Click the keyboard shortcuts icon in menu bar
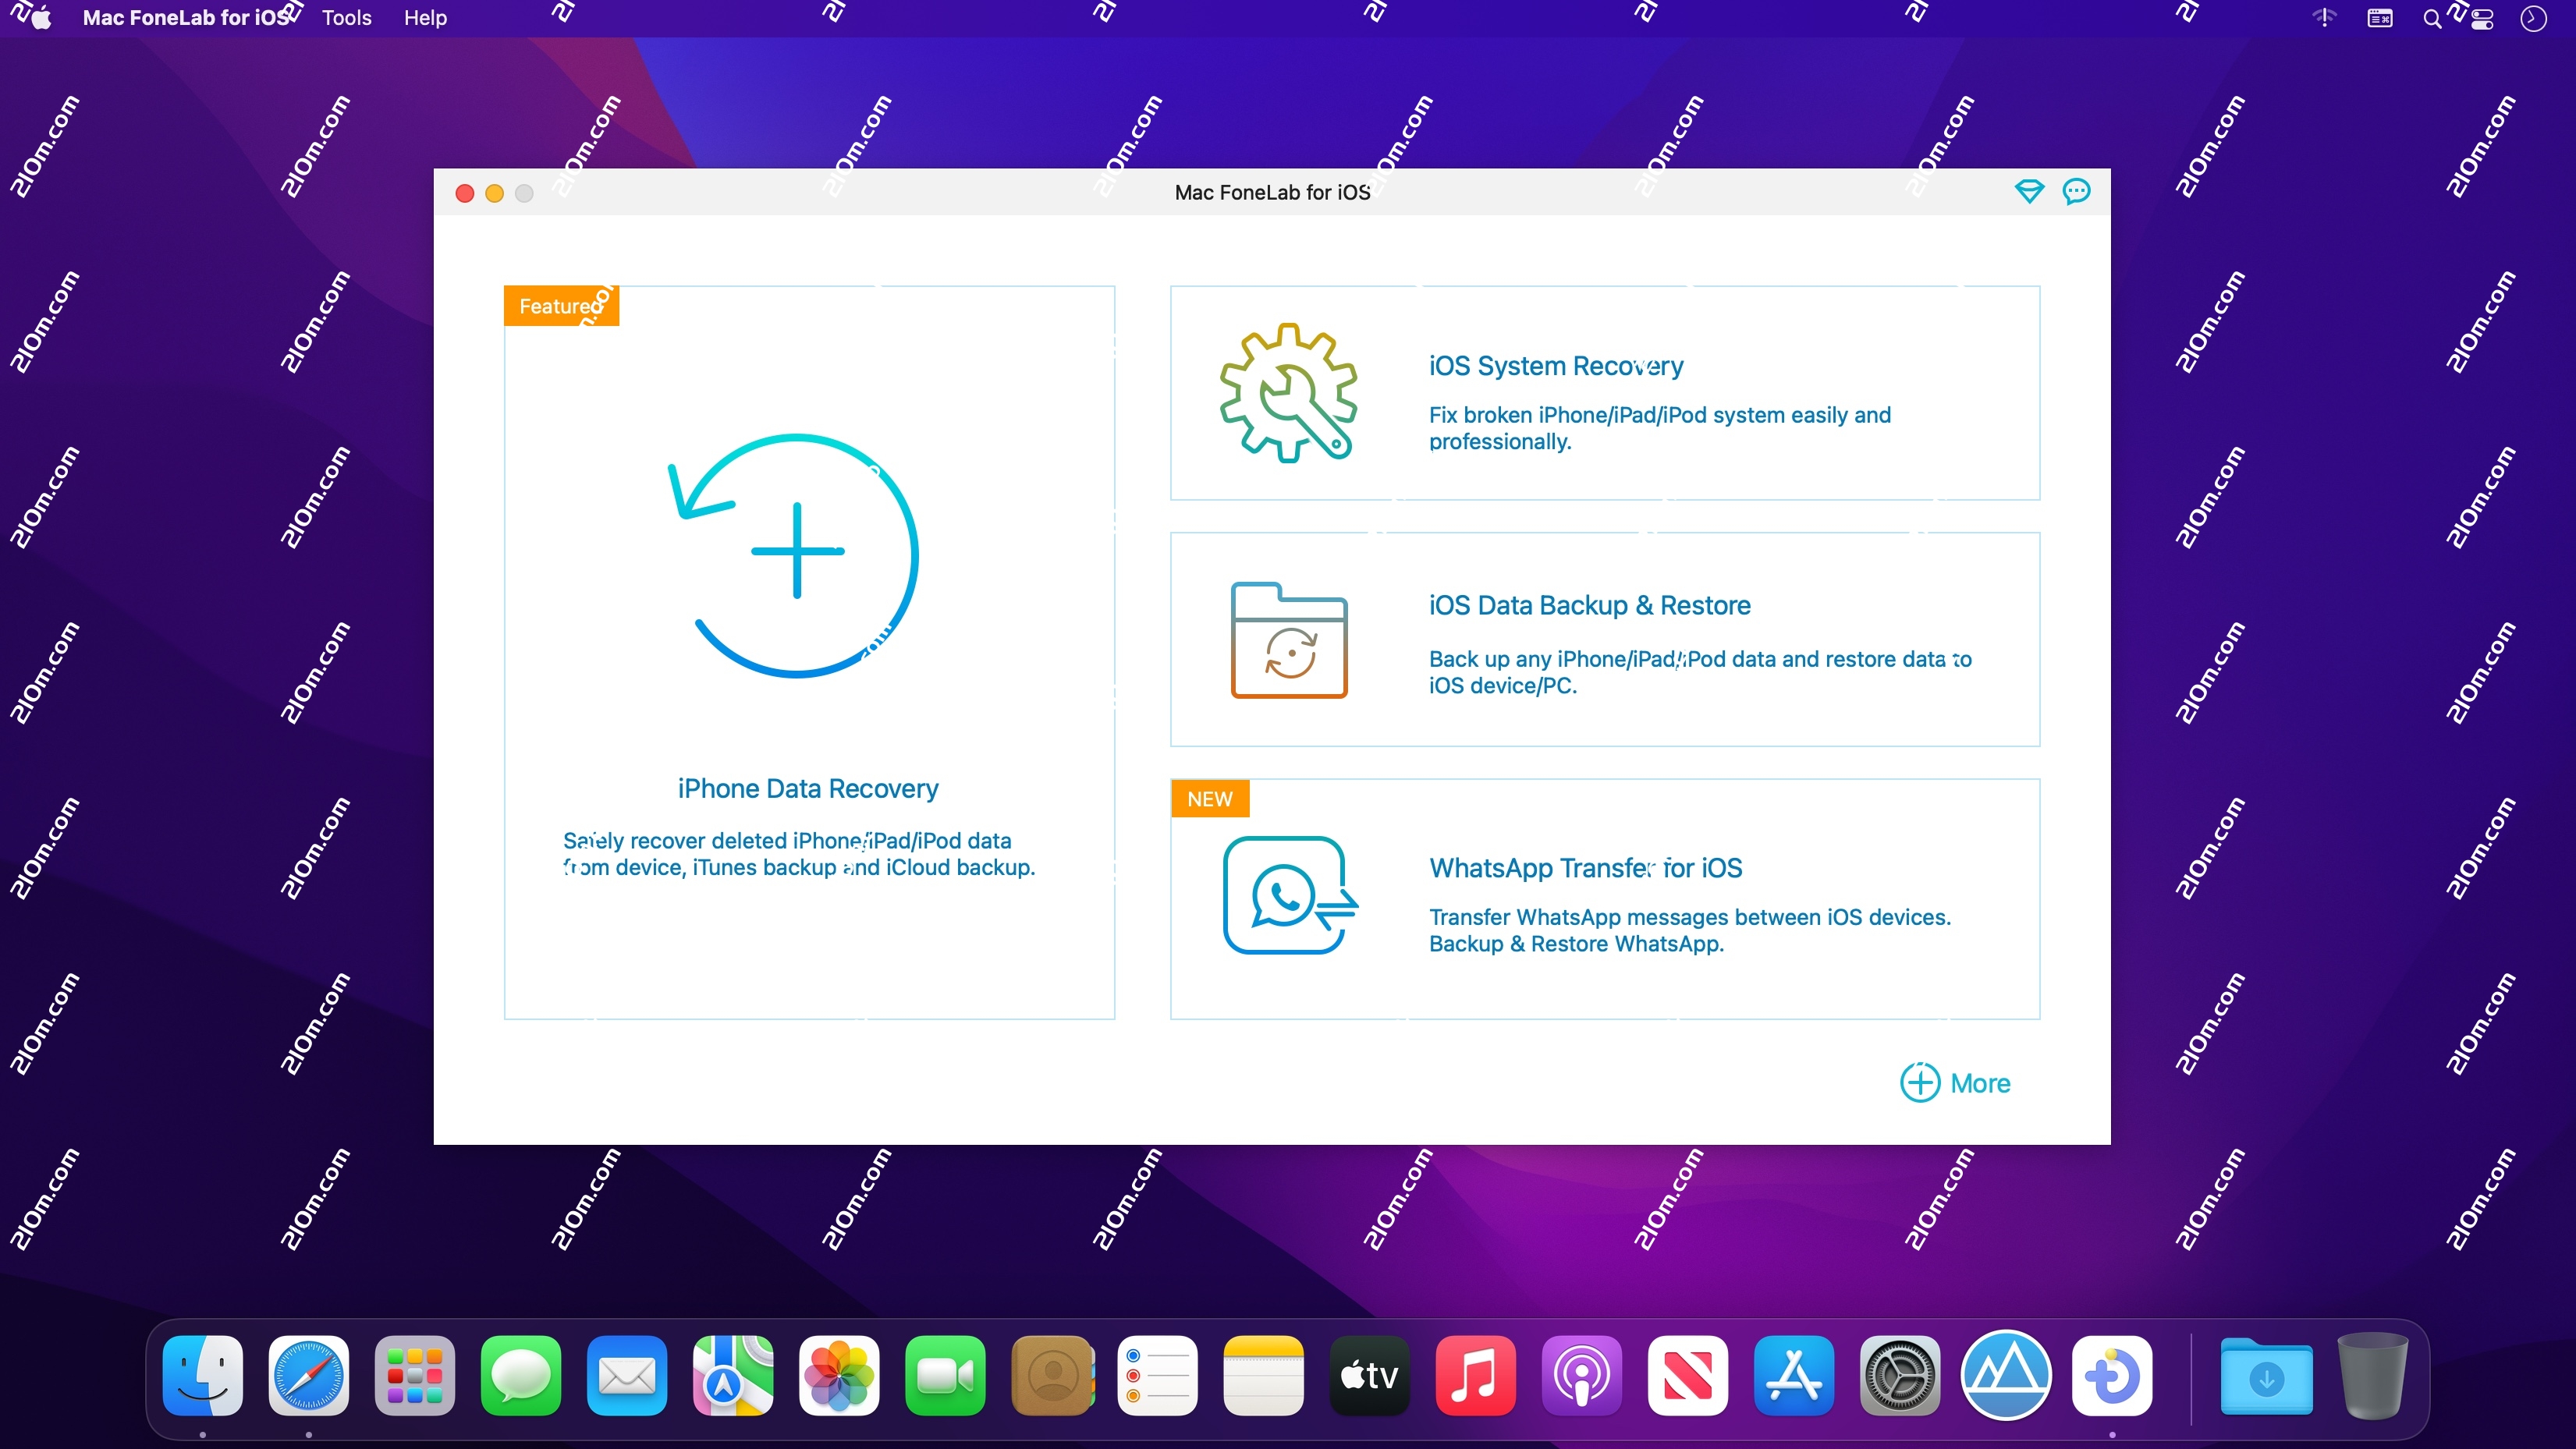Image resolution: width=2576 pixels, height=1449 pixels. tap(2380, 18)
